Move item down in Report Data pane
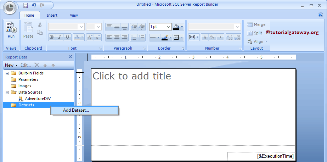The width and height of the screenshot is (327, 162). 53,65
